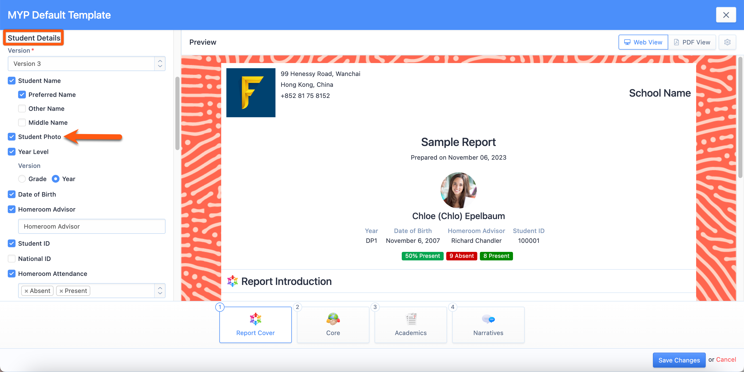Click the Core globe handshake icon
This screenshot has width=744, height=372.
pyautogui.click(x=333, y=319)
